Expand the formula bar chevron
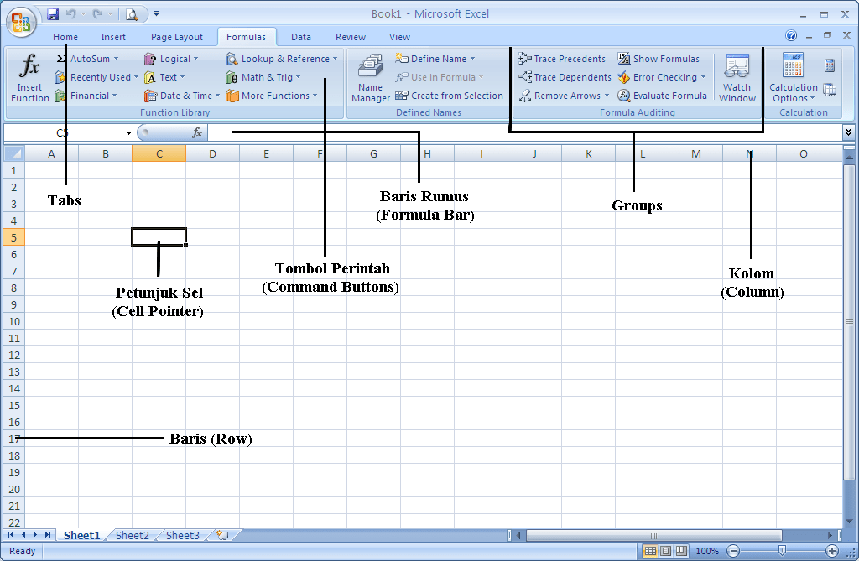 click(x=848, y=132)
